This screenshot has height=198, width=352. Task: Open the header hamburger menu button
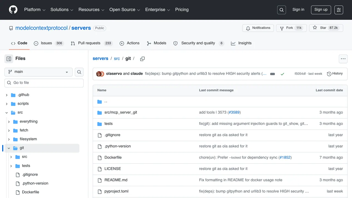pyautogui.click(x=339, y=10)
